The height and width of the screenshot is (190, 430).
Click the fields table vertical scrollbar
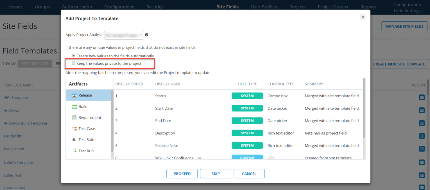coord(364,110)
